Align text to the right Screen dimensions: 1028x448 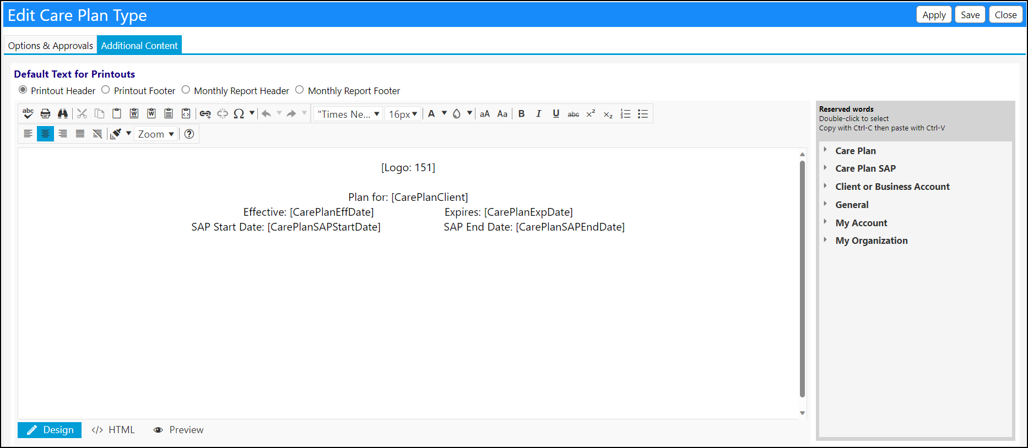coord(63,134)
